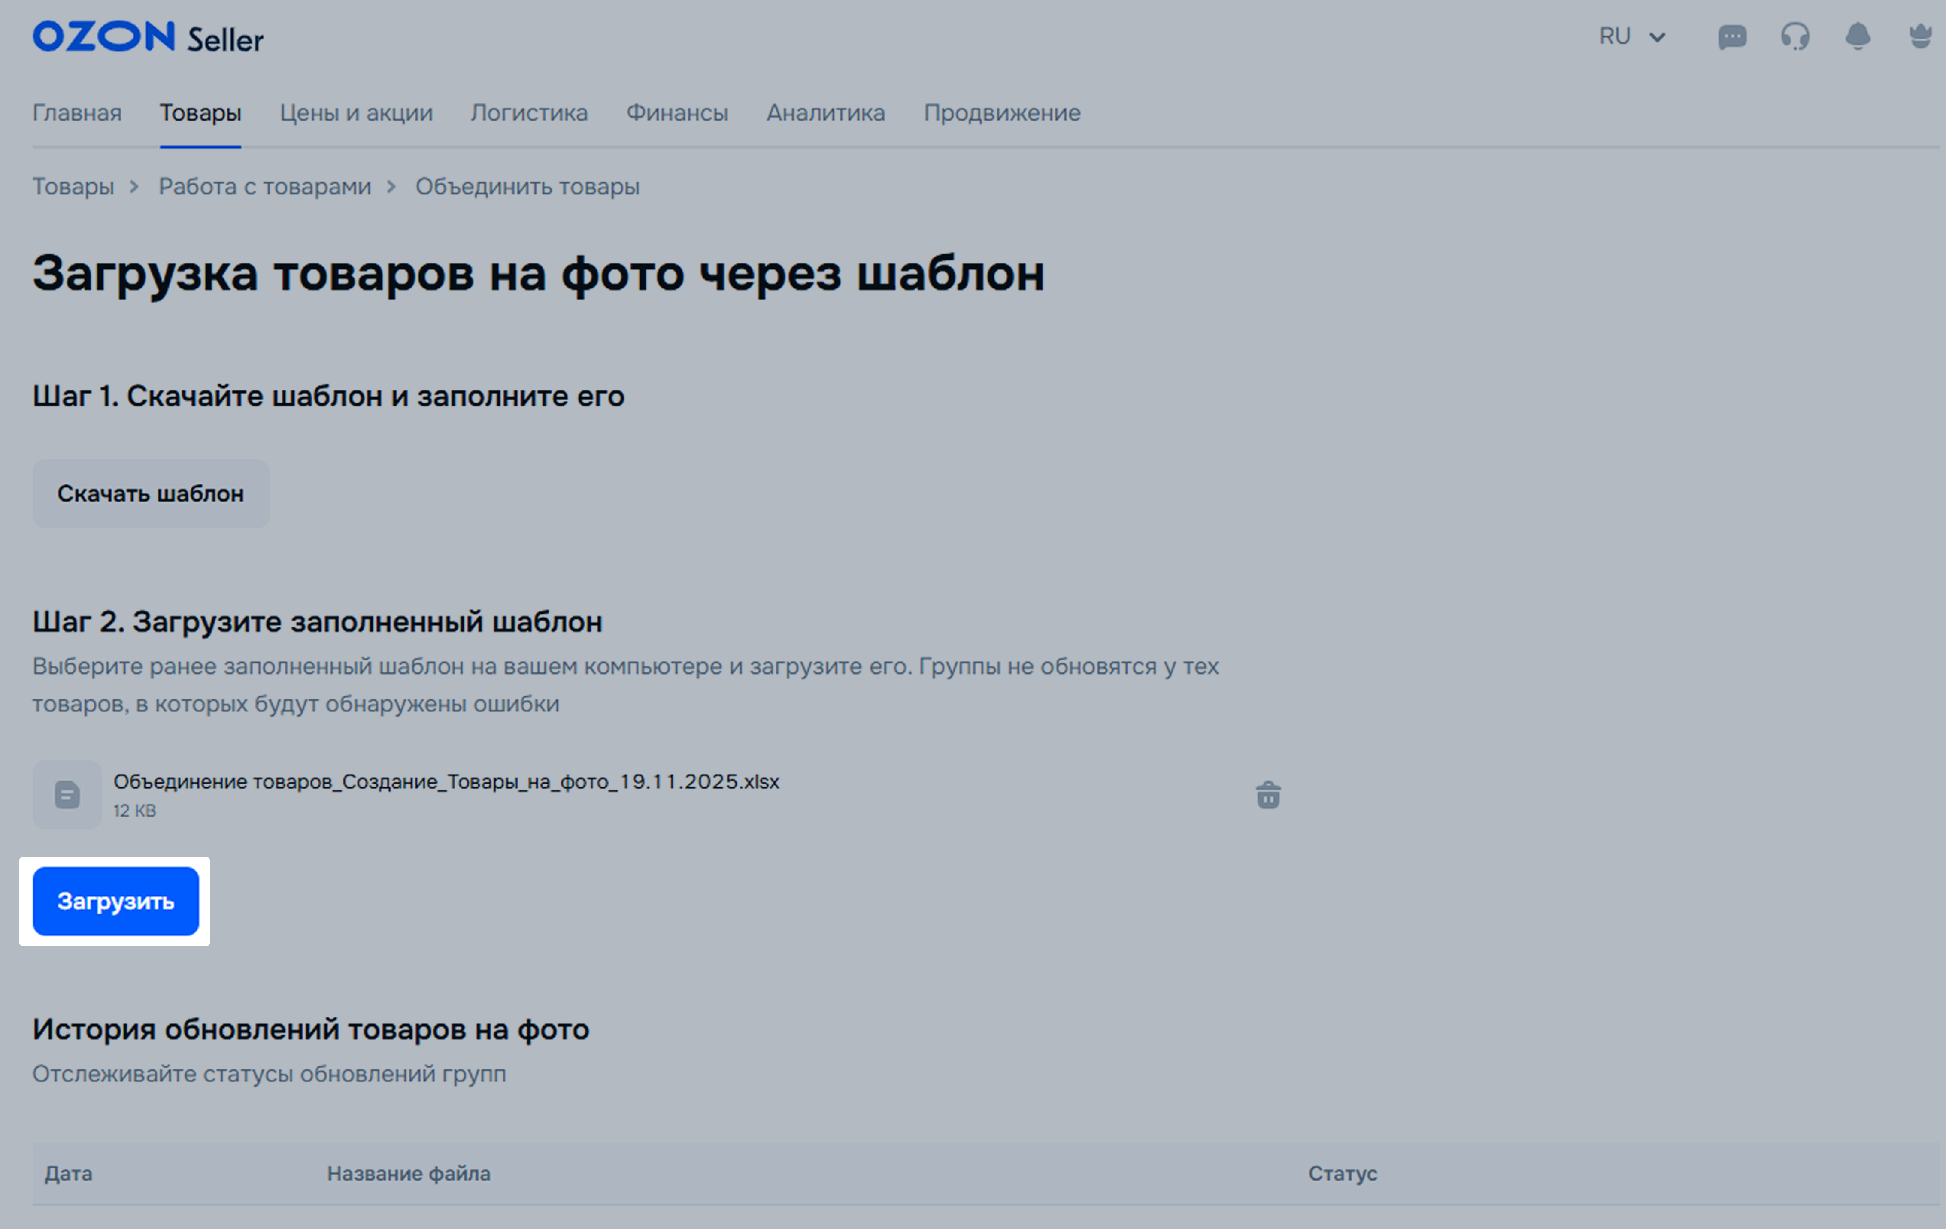The image size is (1946, 1229).
Task: Click the profile avatar icon
Action: click(x=1920, y=37)
